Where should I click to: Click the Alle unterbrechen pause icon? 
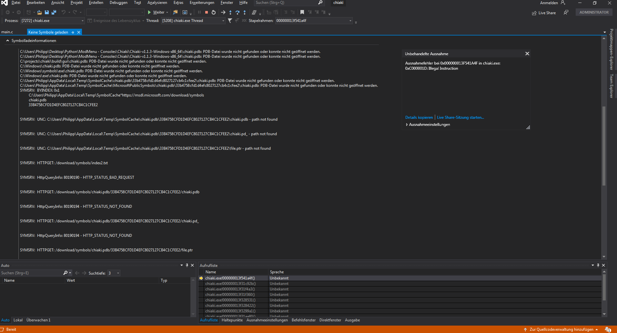(200, 12)
